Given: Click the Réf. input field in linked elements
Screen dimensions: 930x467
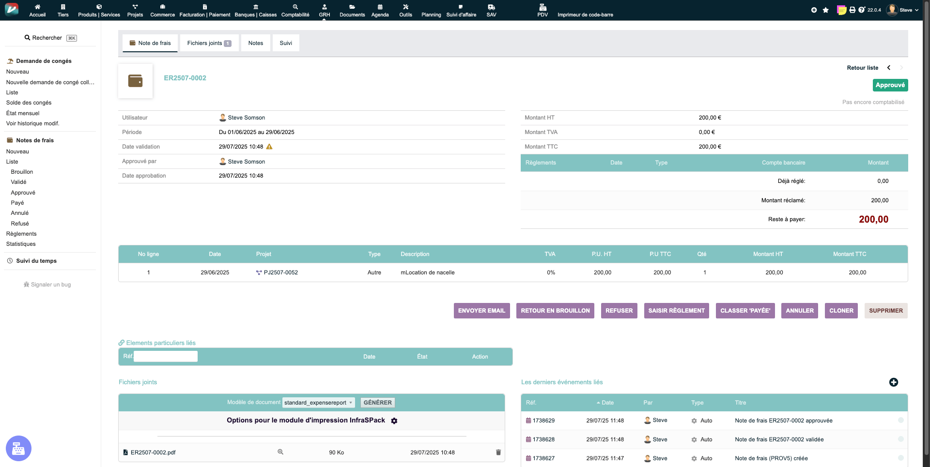Looking at the screenshot, I should [166, 357].
